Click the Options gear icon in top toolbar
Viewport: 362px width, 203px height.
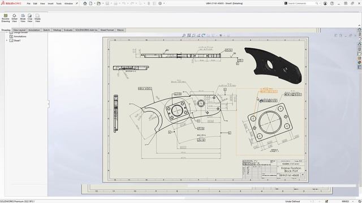pos(160,3)
